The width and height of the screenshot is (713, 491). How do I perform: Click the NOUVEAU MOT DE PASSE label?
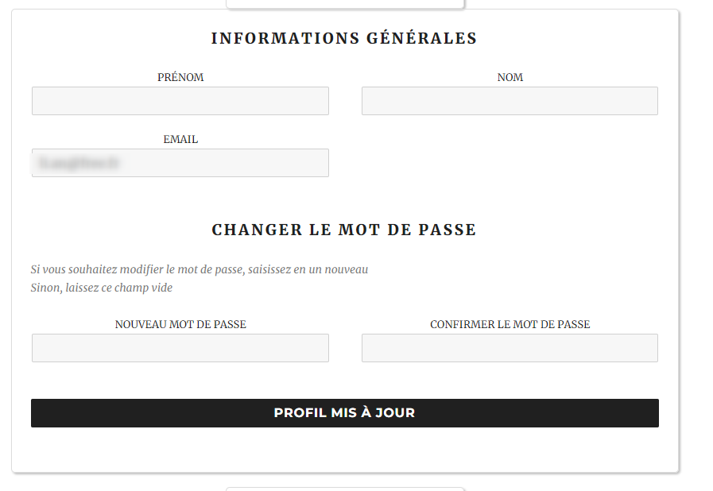[x=180, y=324]
